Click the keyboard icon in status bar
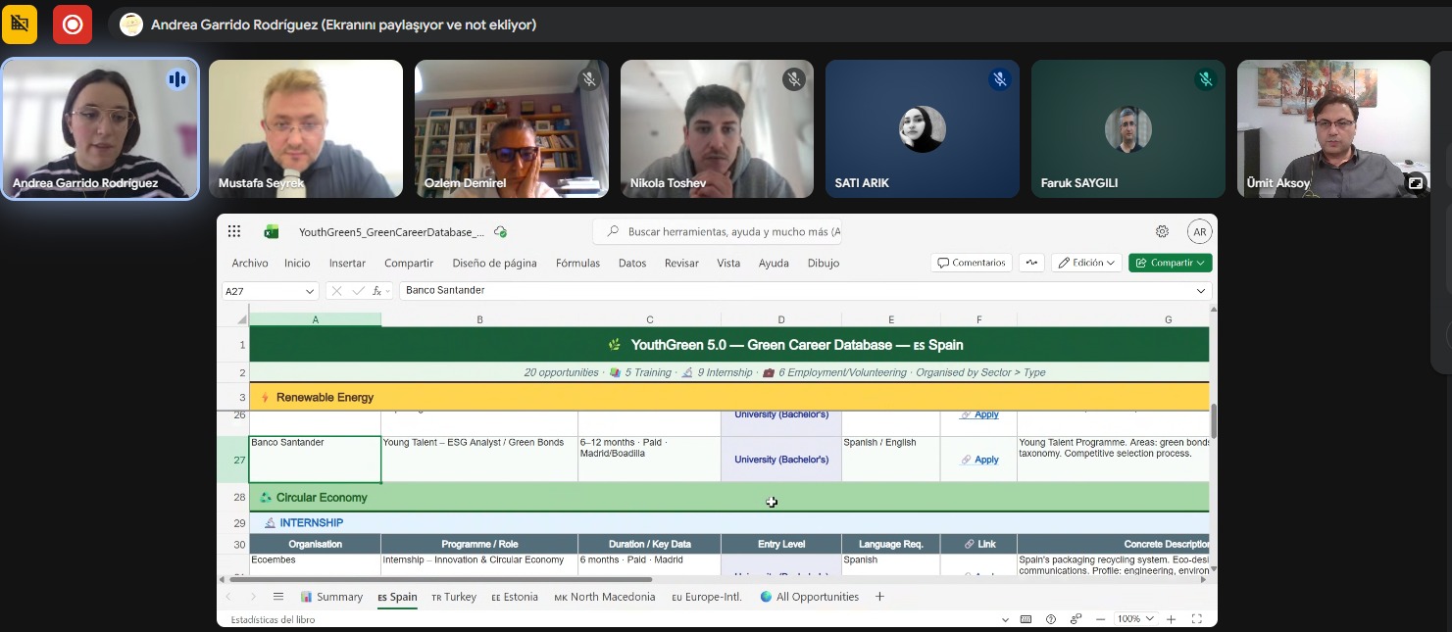The width and height of the screenshot is (1452, 632). 1026,619
